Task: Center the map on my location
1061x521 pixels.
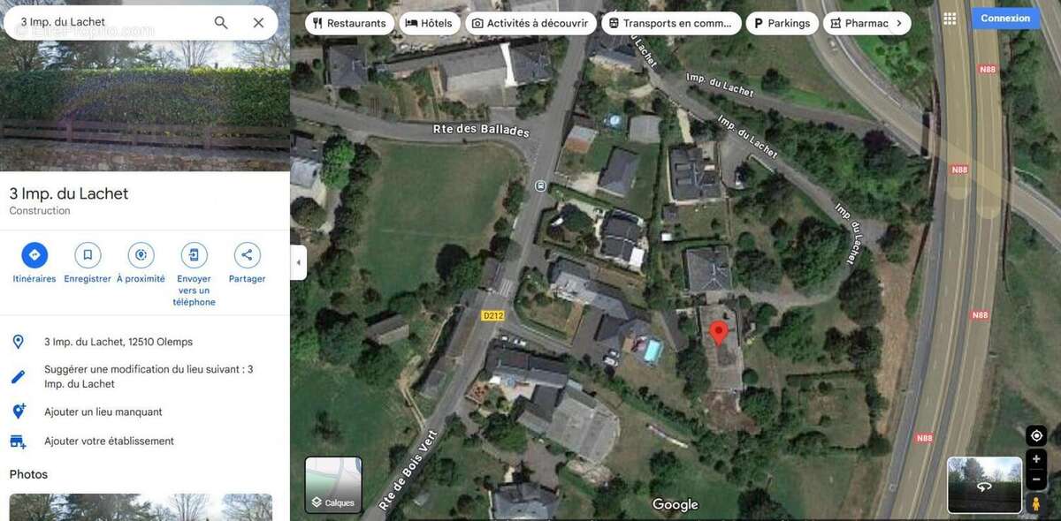Action: click(1036, 435)
